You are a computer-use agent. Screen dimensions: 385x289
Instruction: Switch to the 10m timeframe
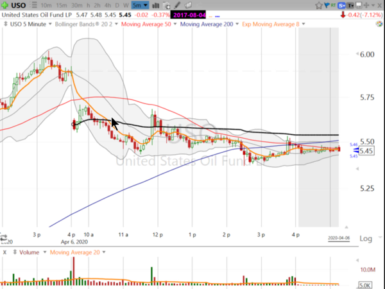46,5
